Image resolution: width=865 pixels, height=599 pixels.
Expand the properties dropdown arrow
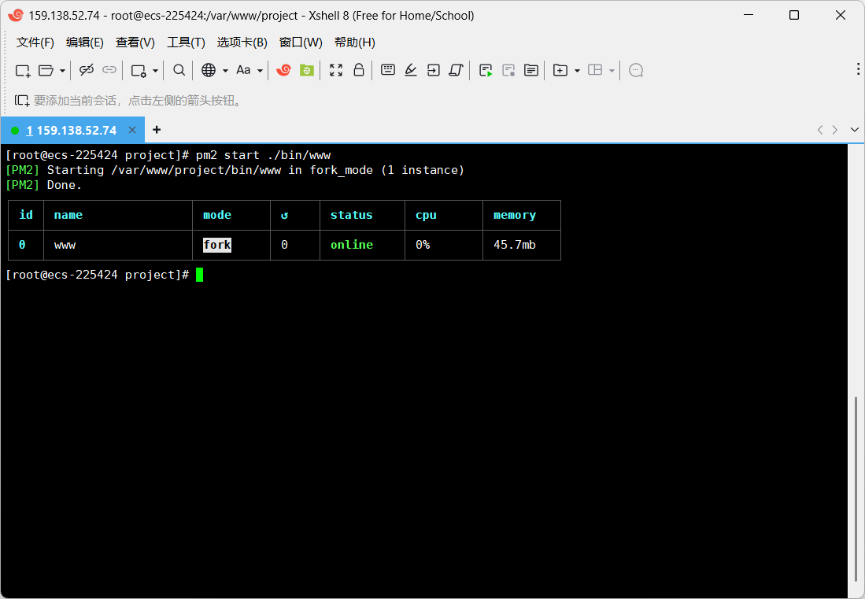156,71
